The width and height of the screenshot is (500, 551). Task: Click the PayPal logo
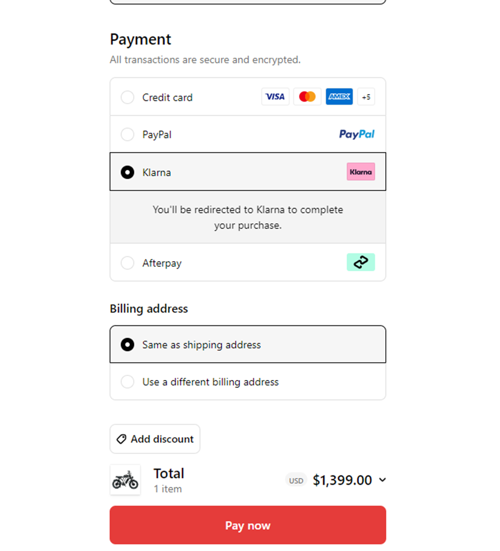pyautogui.click(x=356, y=134)
